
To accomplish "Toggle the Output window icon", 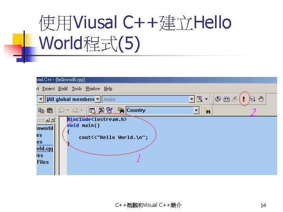I will coord(101,110).
